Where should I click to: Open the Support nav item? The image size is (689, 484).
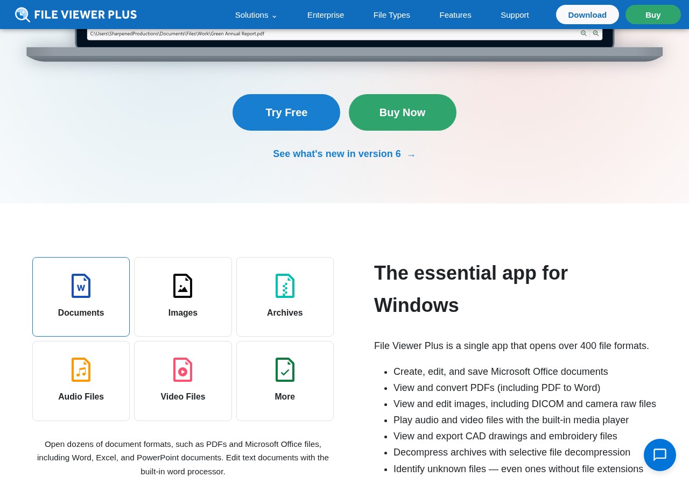[x=515, y=15]
